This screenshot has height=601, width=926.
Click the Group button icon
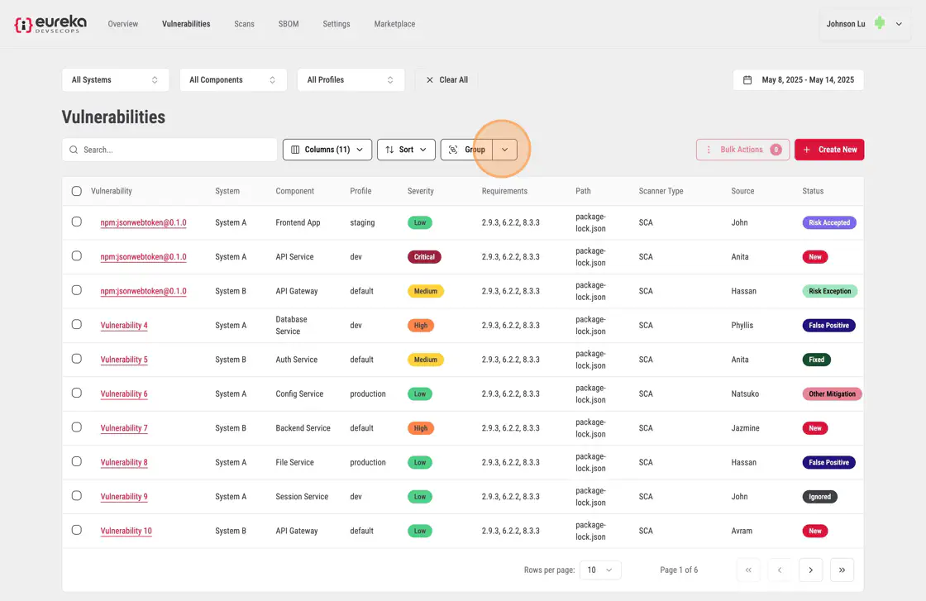point(453,150)
